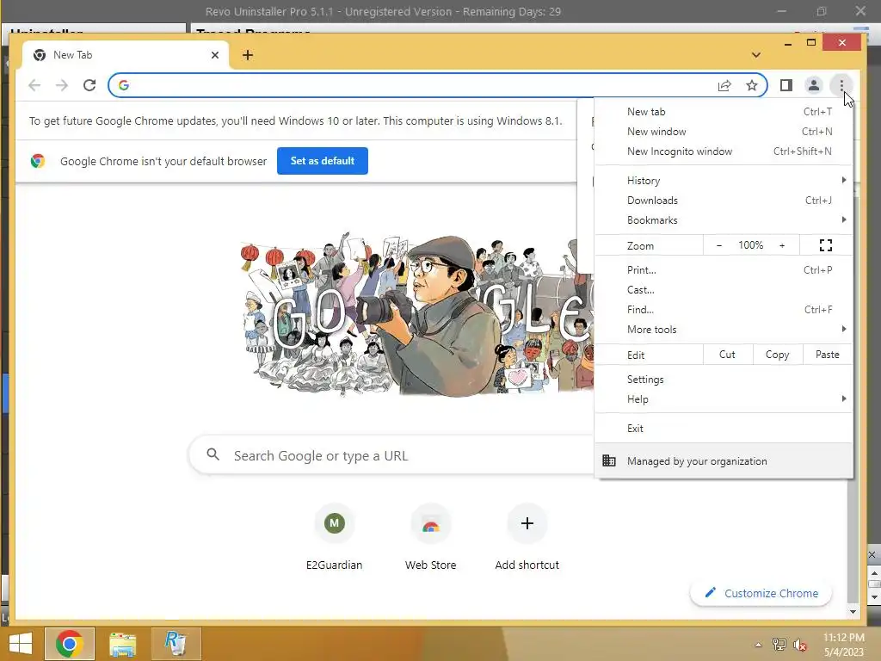Click Add shortcut tile

coord(527,538)
